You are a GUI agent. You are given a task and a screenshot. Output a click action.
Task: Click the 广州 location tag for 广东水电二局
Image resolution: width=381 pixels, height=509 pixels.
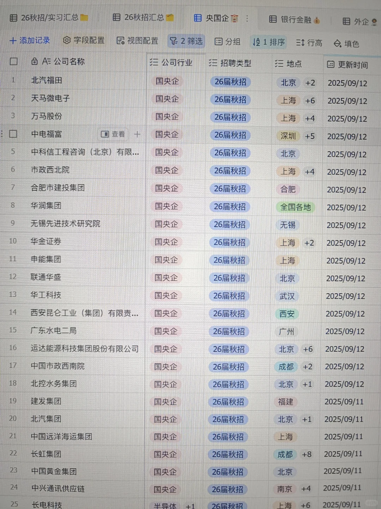pyautogui.click(x=286, y=332)
